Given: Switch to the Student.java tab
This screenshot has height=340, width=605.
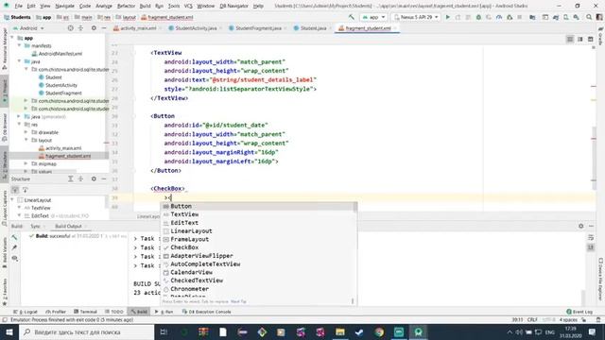Looking at the screenshot, I should tap(313, 28).
